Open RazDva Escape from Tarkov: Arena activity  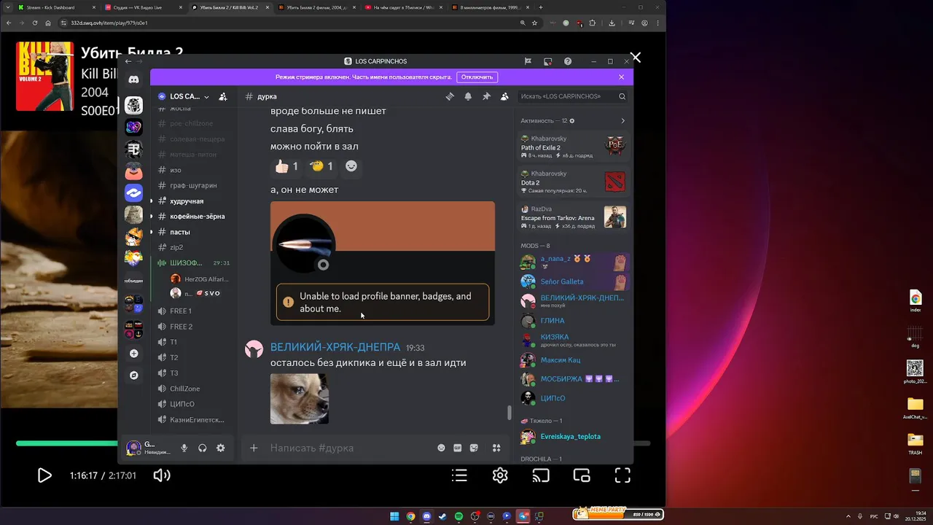pos(574,217)
